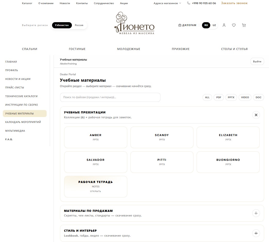The image size is (269, 242).
Task: Go to the Спальни category
Action: coord(30,49)
